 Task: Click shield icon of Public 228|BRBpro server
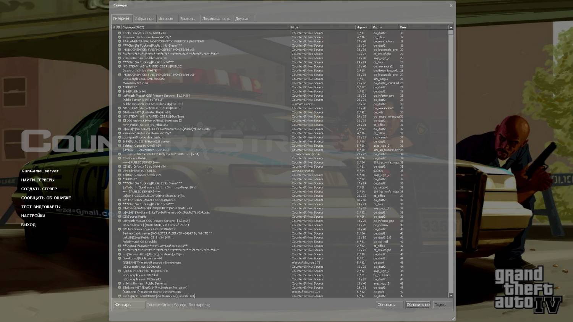pos(119,141)
